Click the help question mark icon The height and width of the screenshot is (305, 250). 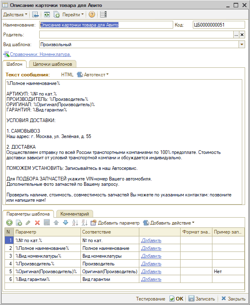click(92, 14)
